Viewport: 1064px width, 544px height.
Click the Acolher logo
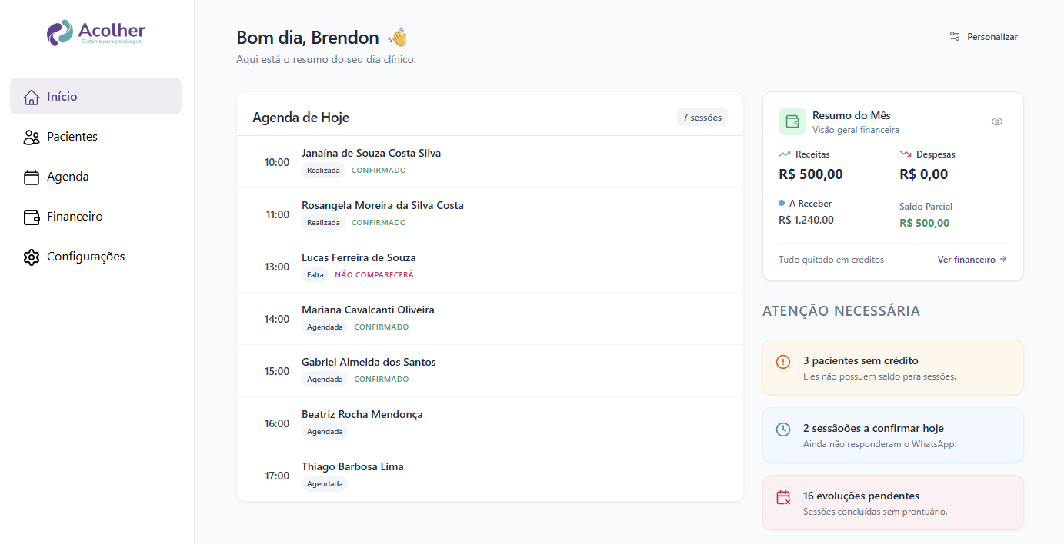[x=95, y=32]
